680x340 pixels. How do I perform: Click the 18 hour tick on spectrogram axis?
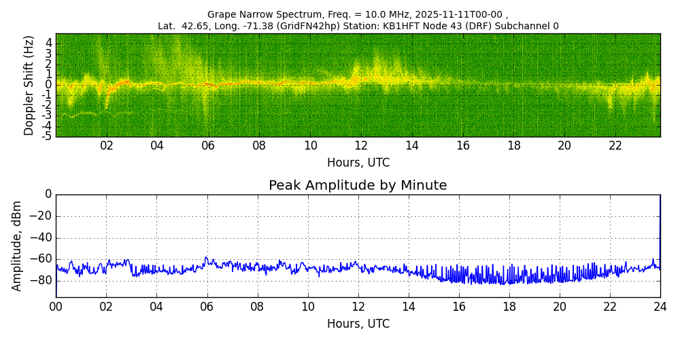(513, 146)
